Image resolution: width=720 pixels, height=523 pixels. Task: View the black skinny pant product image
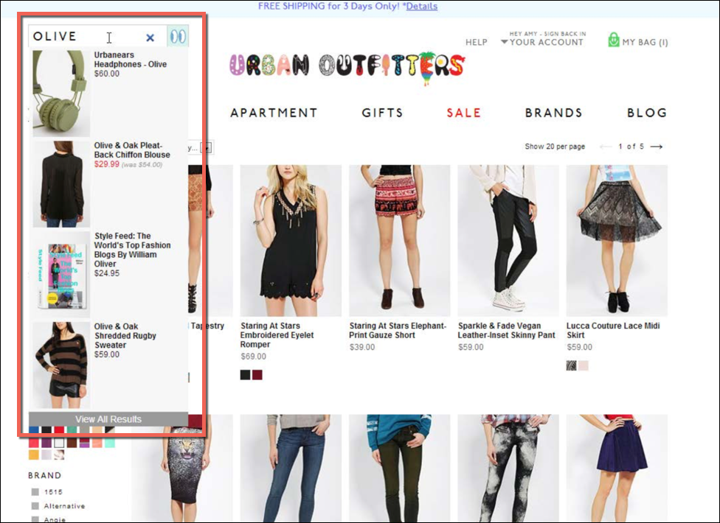pyautogui.click(x=508, y=241)
